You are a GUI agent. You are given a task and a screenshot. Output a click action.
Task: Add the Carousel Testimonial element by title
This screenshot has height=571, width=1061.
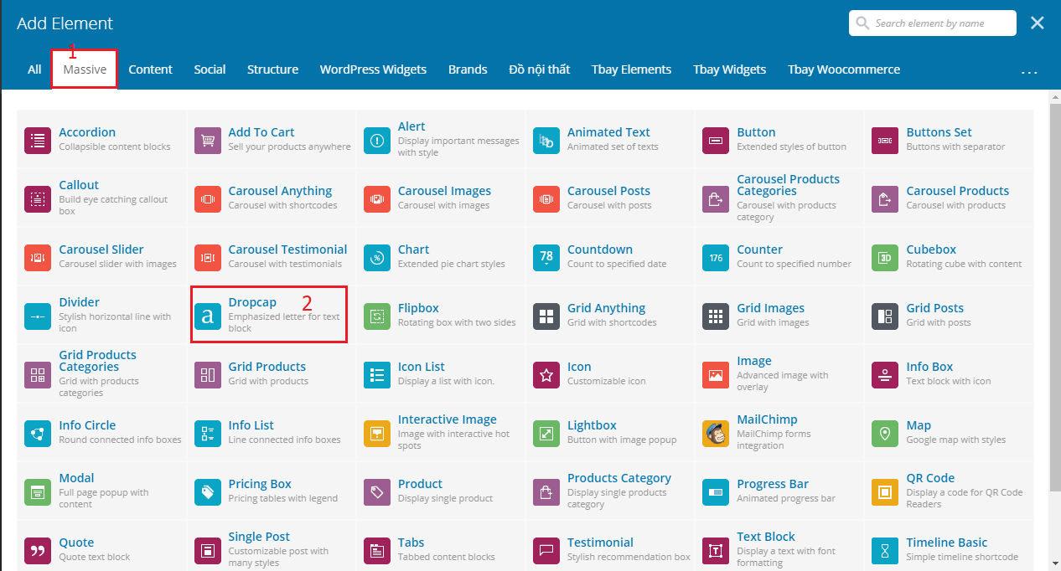[x=287, y=249]
